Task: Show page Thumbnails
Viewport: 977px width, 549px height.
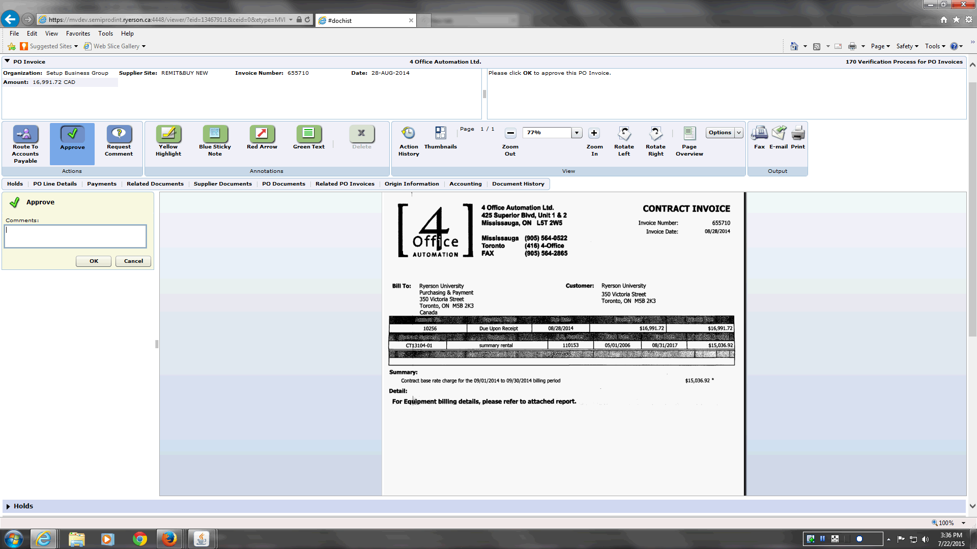Action: click(440, 134)
